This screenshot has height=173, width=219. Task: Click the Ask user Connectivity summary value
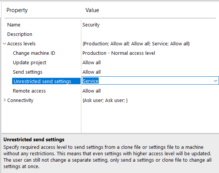pos(105,100)
